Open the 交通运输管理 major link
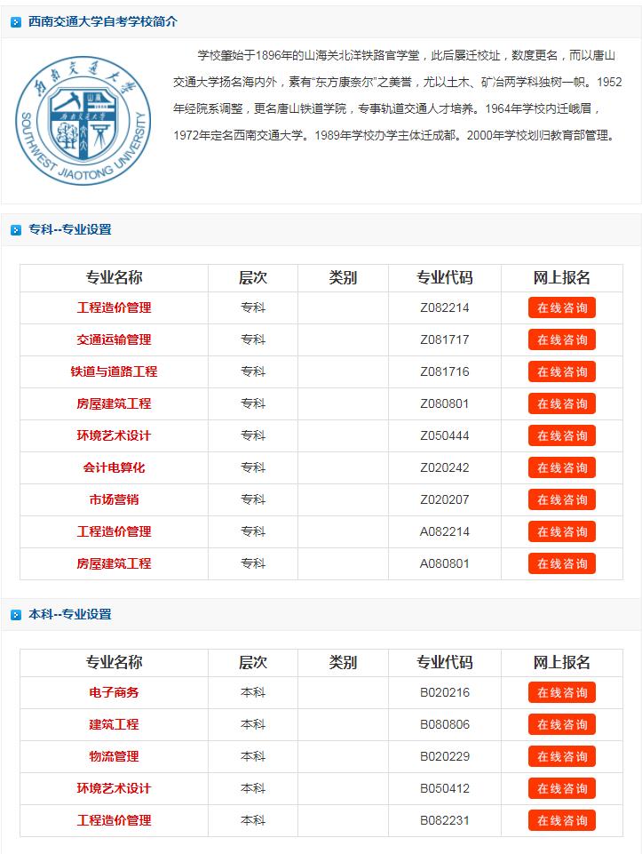The height and width of the screenshot is (854, 642). 114,339
